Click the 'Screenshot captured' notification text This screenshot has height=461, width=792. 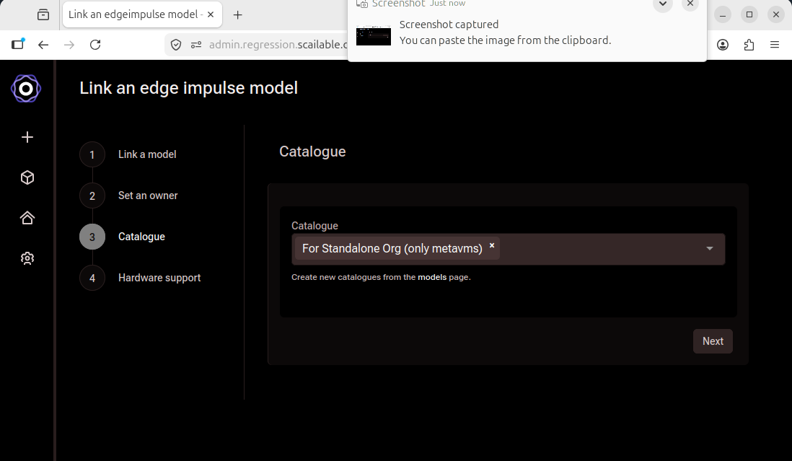449,25
